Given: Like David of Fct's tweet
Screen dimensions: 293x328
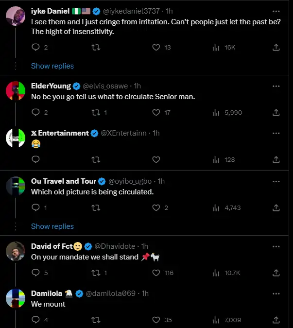Looking at the screenshot, I should coord(156,273).
